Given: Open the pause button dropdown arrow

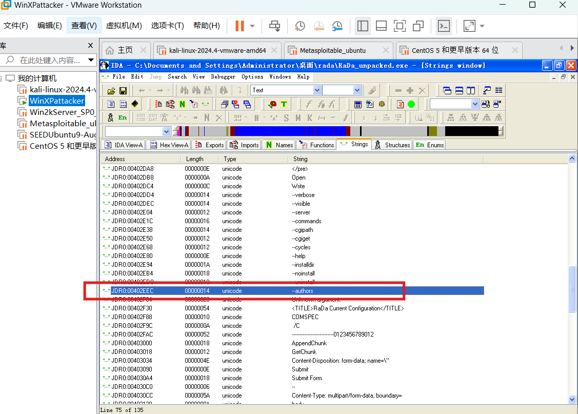Looking at the screenshot, I should [x=252, y=26].
